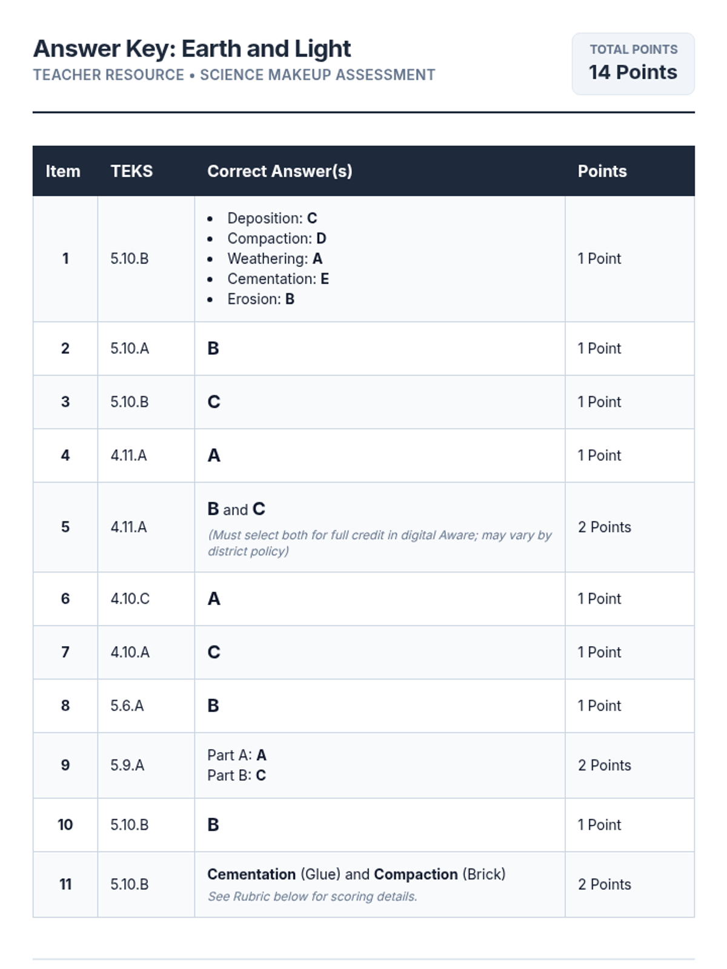The height and width of the screenshot is (969, 727).
Task: Click the Total Points badge
Action: pos(633,64)
